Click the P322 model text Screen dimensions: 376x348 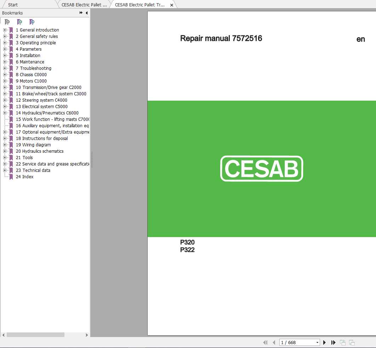[x=187, y=250]
